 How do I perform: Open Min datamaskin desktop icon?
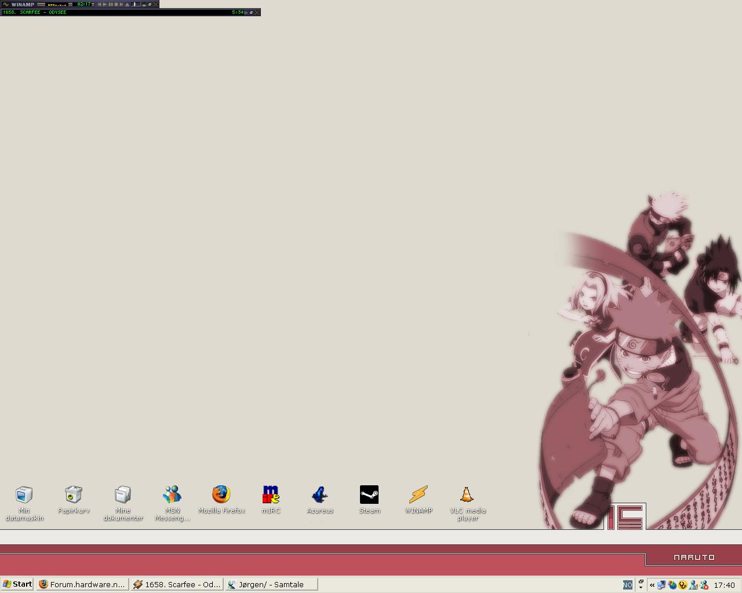click(24, 503)
